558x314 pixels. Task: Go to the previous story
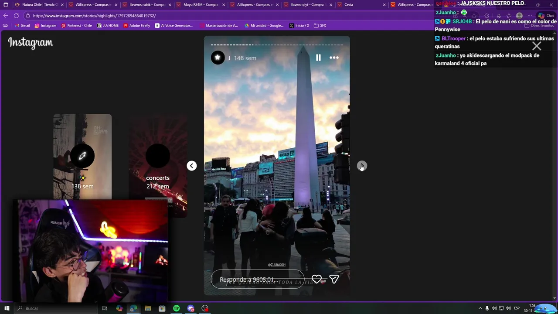191,166
